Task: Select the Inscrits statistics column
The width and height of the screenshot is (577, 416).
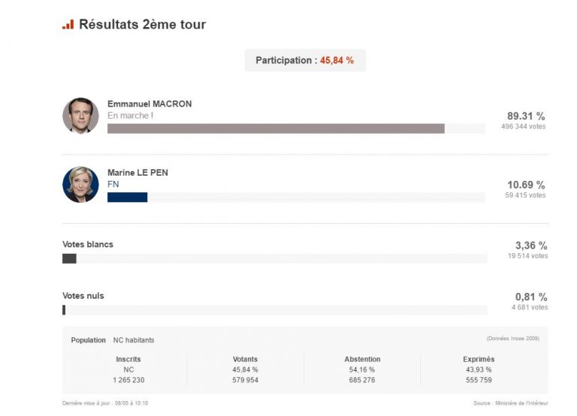Action: (128, 369)
